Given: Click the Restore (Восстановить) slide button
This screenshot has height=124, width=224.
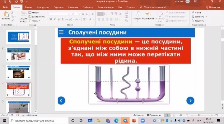Looking at the screenshot, I should click(37, 17).
